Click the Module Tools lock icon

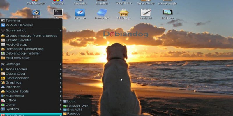tap(3, 91)
